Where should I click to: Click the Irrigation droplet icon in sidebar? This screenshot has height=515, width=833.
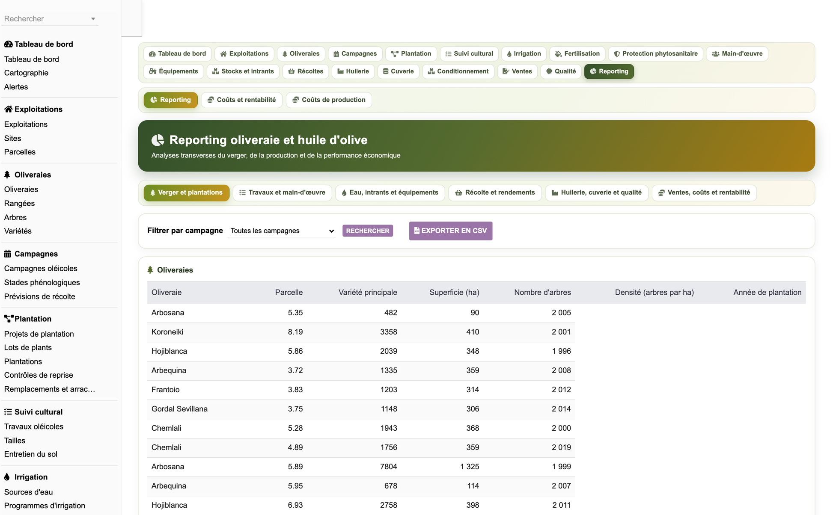[x=7, y=477]
